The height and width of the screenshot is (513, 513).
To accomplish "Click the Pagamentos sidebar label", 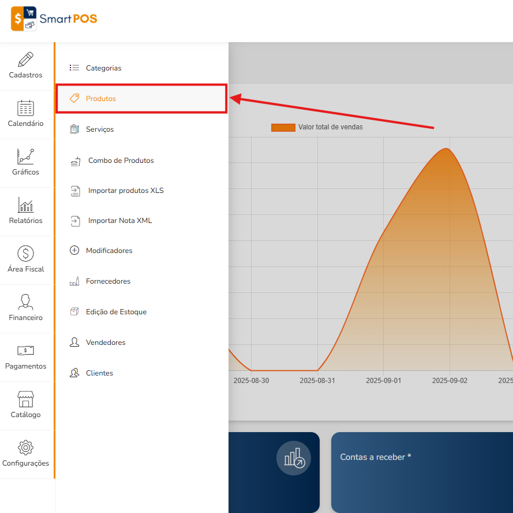I will click(x=25, y=366).
